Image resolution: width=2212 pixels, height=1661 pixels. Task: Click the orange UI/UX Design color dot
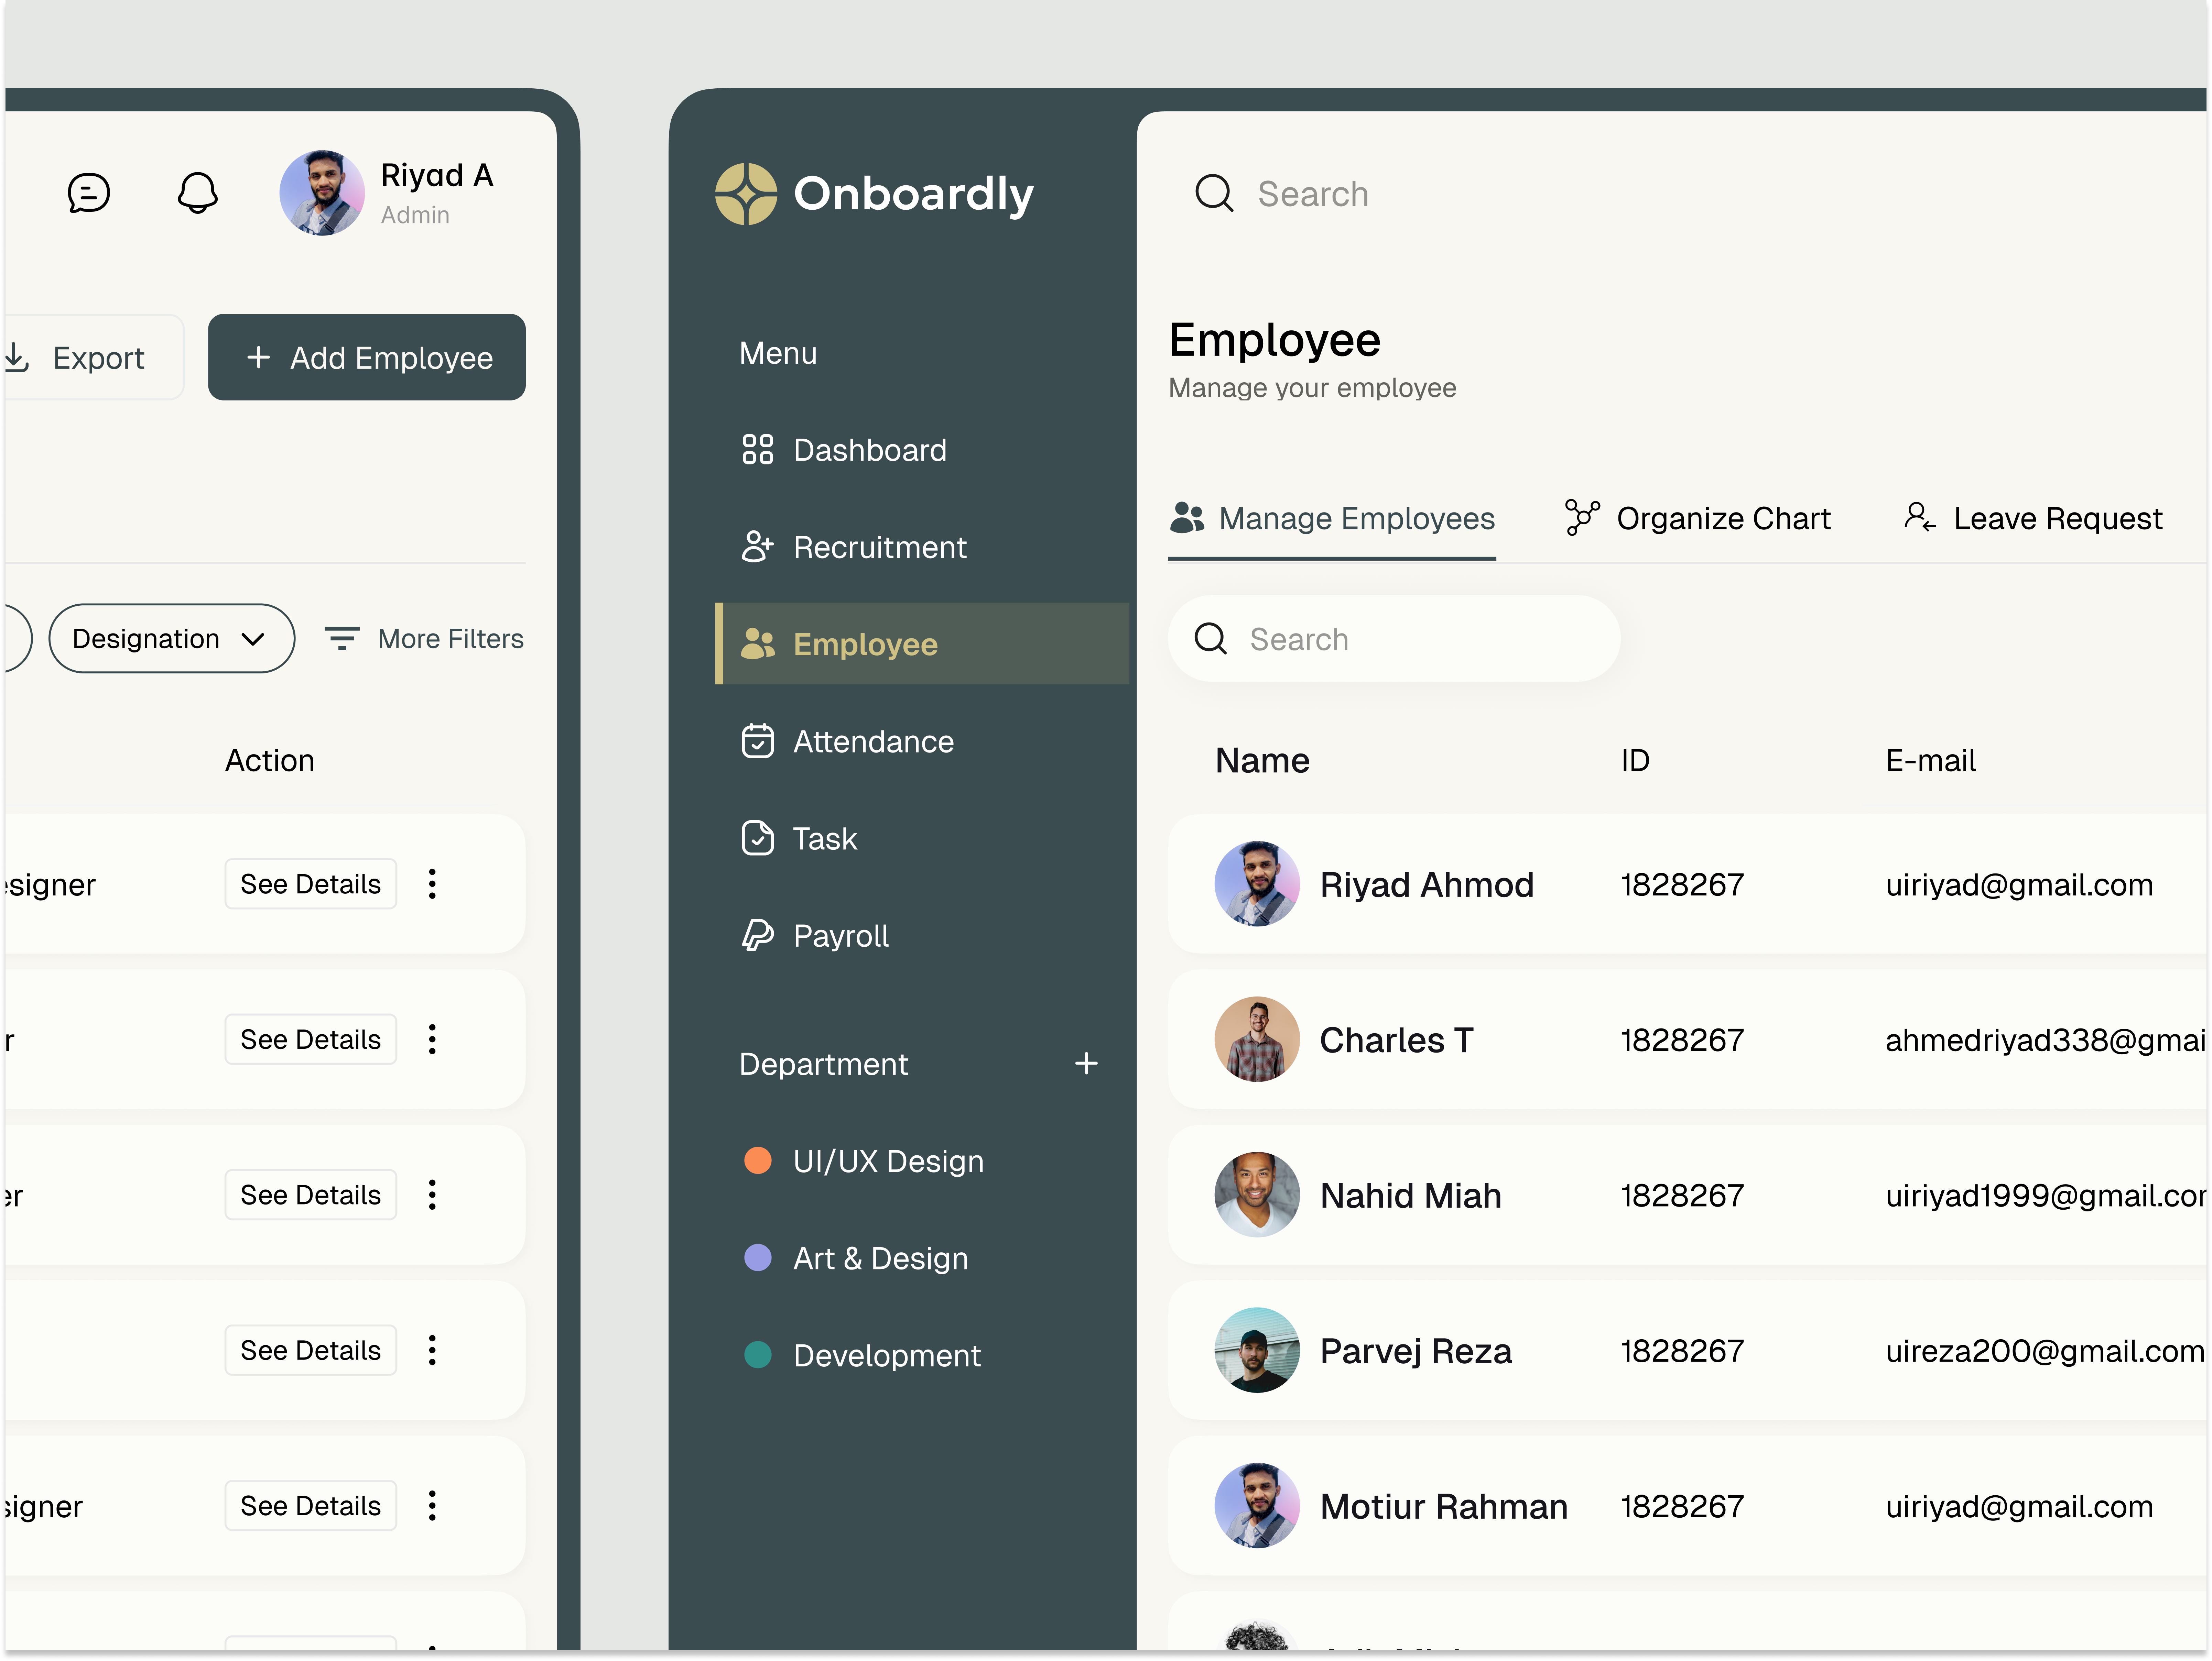757,1160
